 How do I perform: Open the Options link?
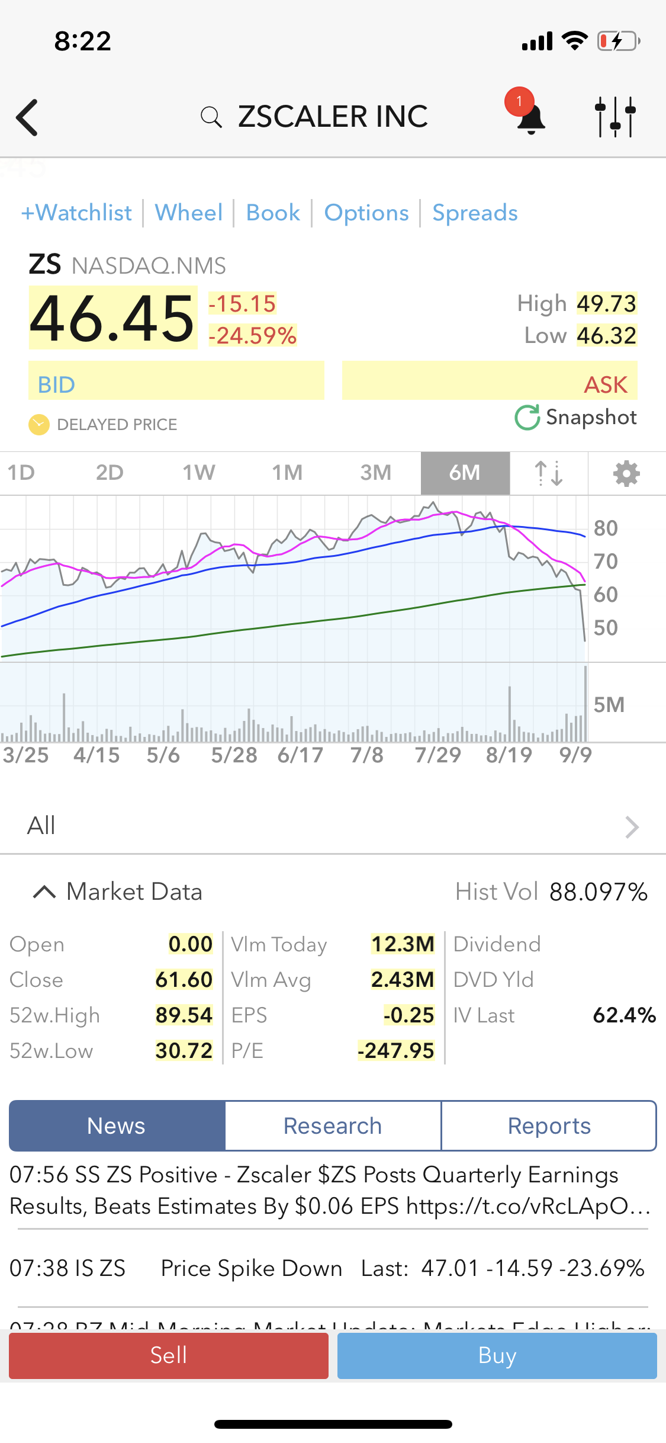pyautogui.click(x=366, y=213)
